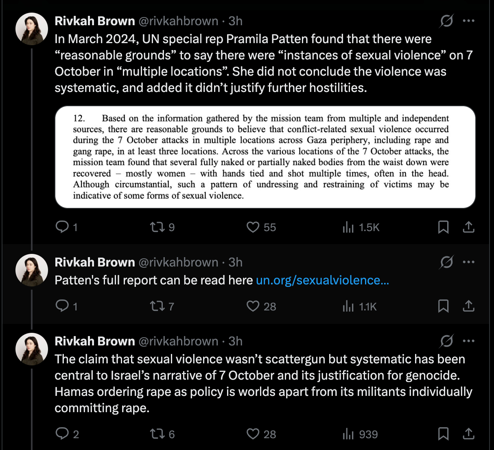Open the UN report excerpt image

[265, 157]
